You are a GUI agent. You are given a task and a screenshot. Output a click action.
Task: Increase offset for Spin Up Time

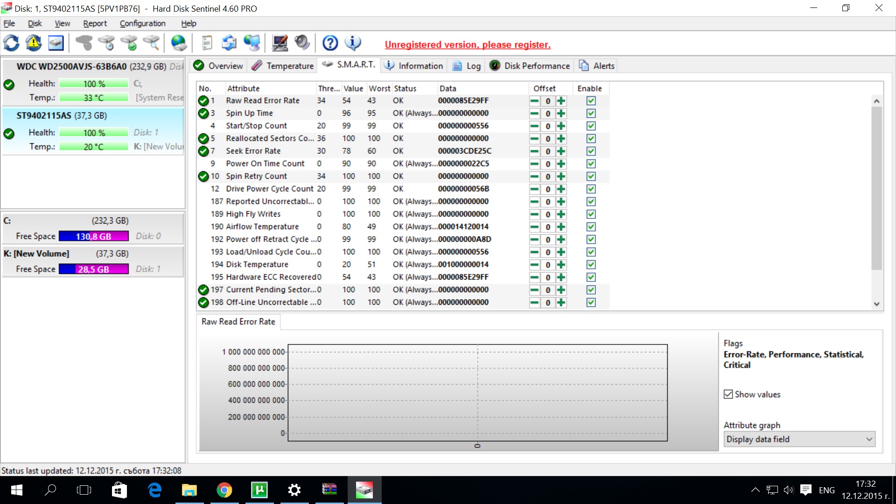click(x=561, y=113)
